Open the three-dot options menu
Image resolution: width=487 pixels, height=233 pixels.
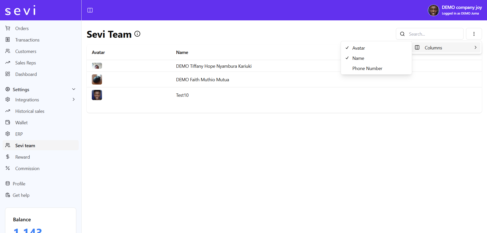point(474,34)
